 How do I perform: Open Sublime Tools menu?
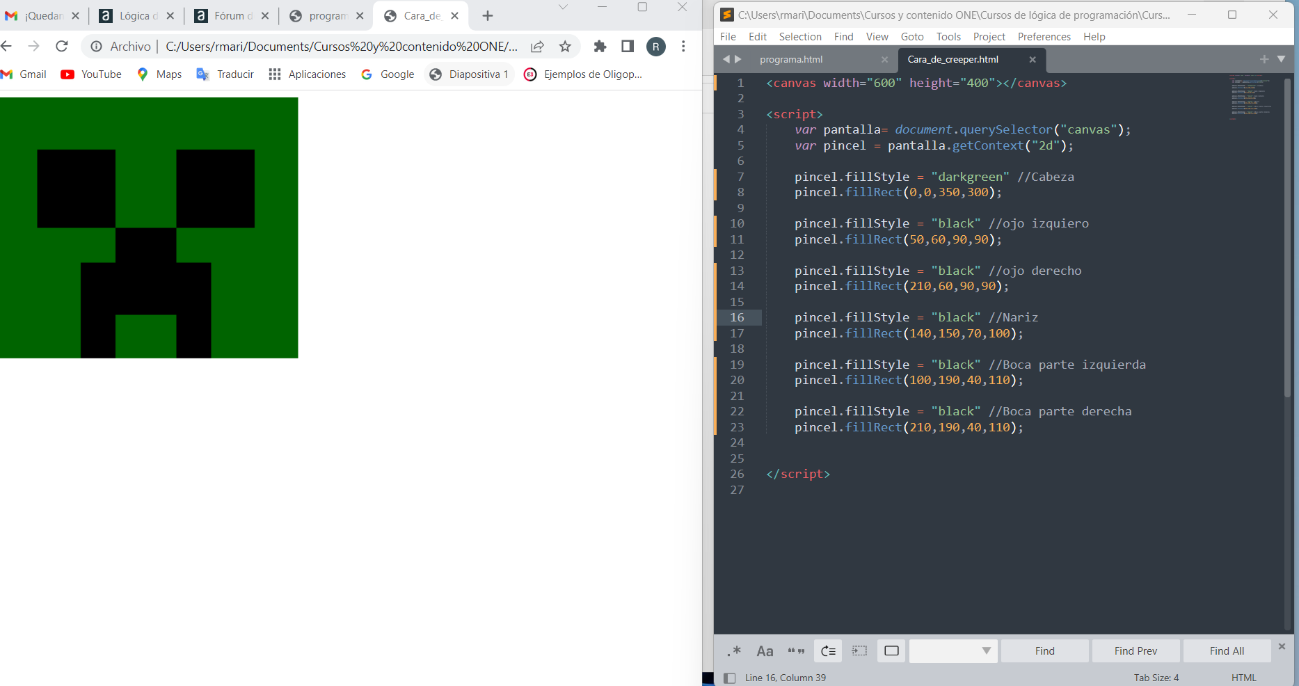click(948, 37)
